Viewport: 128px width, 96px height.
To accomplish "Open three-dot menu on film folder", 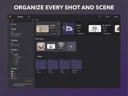I will (45, 68).
